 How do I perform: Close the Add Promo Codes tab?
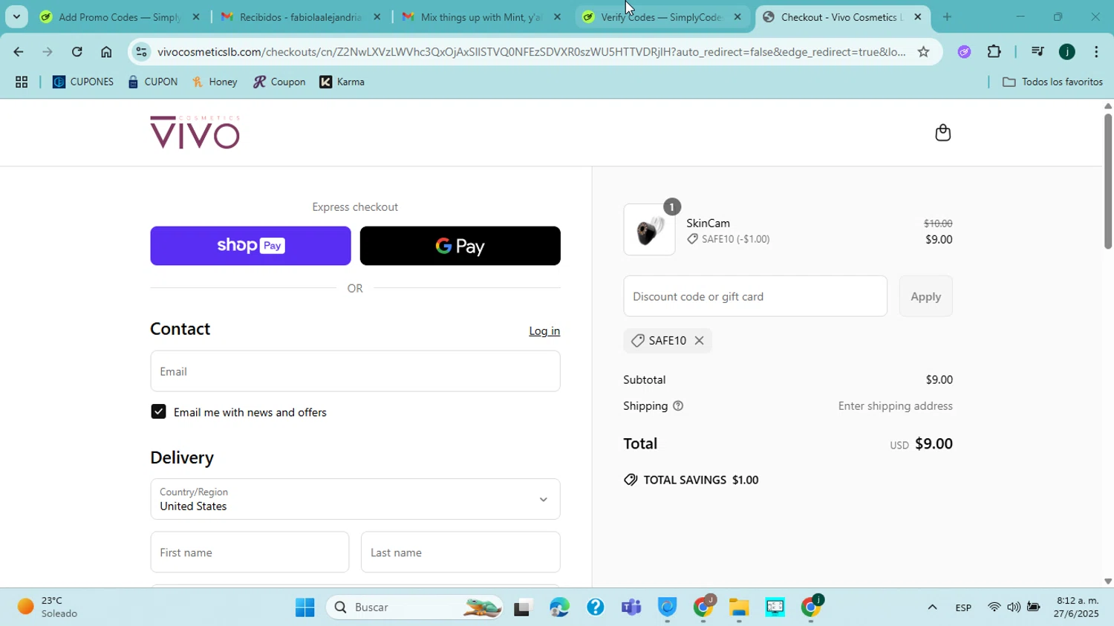(x=196, y=17)
